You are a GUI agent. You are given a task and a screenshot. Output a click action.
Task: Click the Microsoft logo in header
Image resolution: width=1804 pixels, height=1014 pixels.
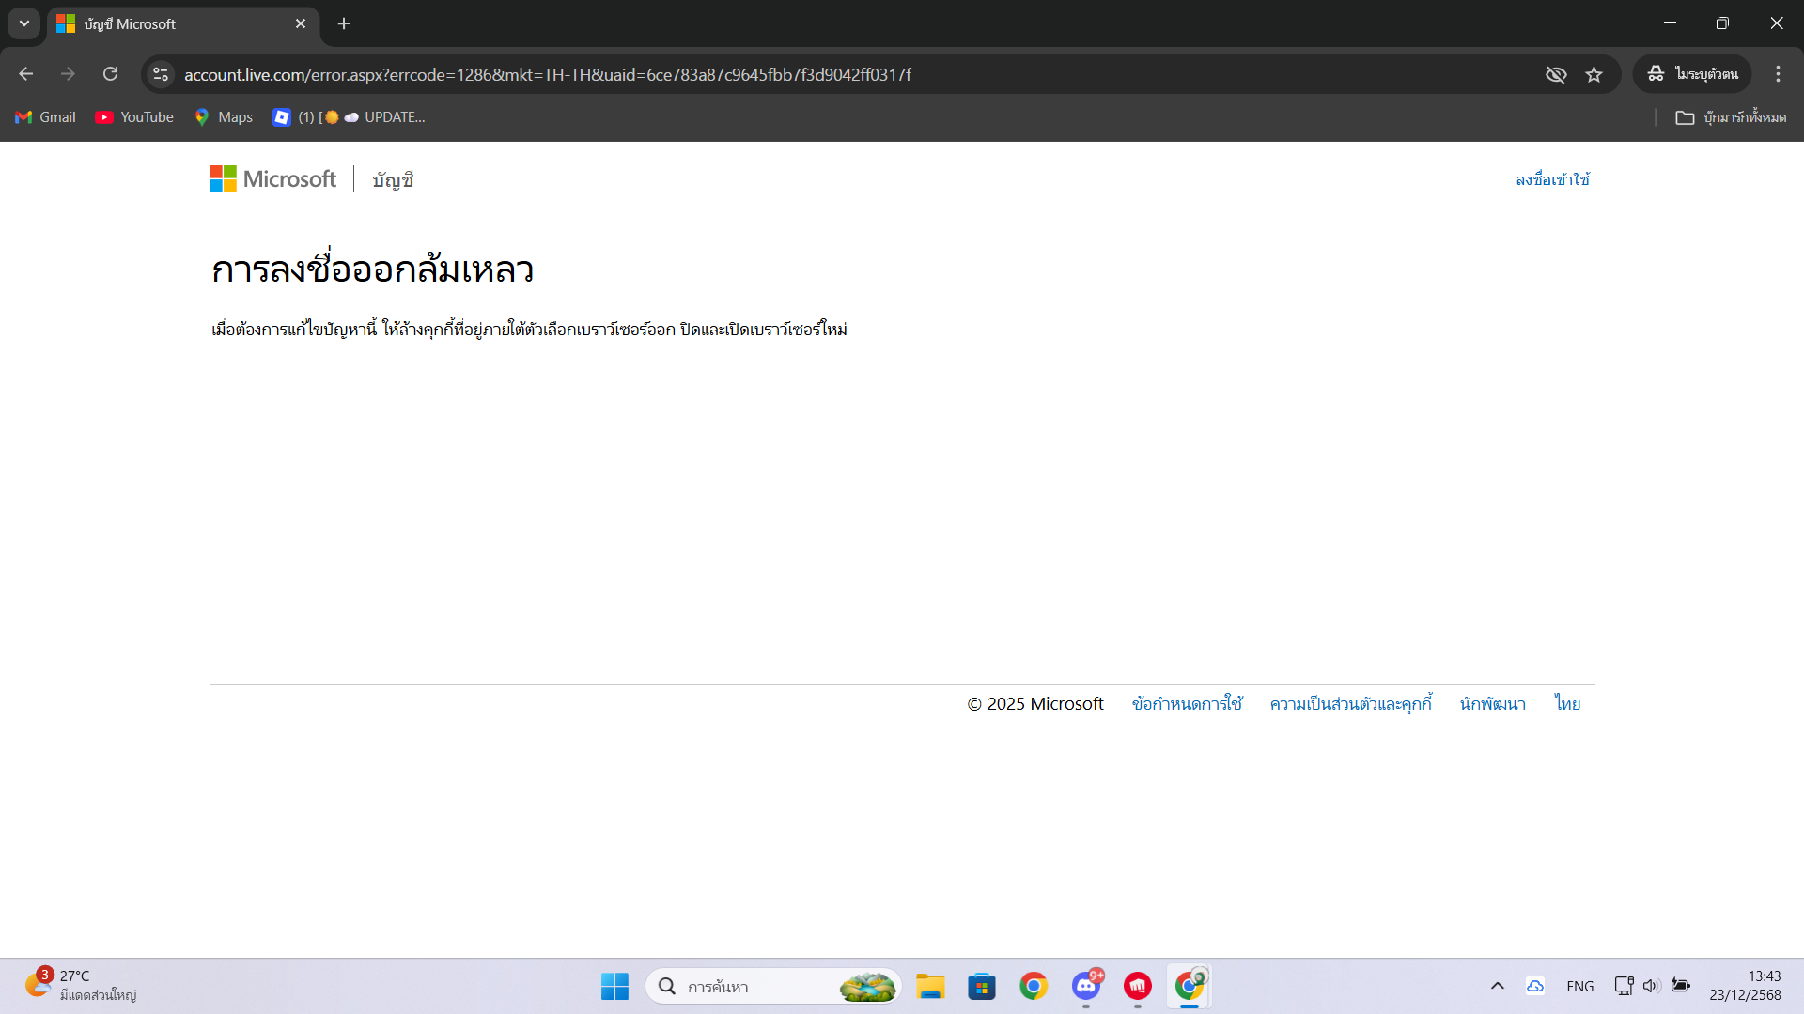click(272, 178)
